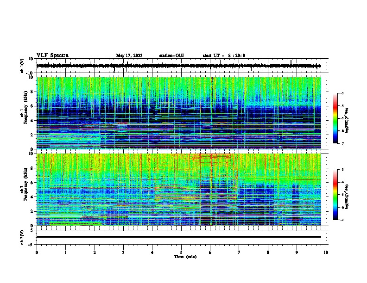This screenshot has height=283, width=367.
Task: Click the log(PSD) units label beside ch.1 color bar
Action: [x=347, y=120]
